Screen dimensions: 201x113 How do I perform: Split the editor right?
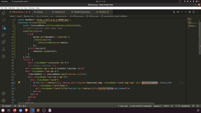(x=193, y=12)
